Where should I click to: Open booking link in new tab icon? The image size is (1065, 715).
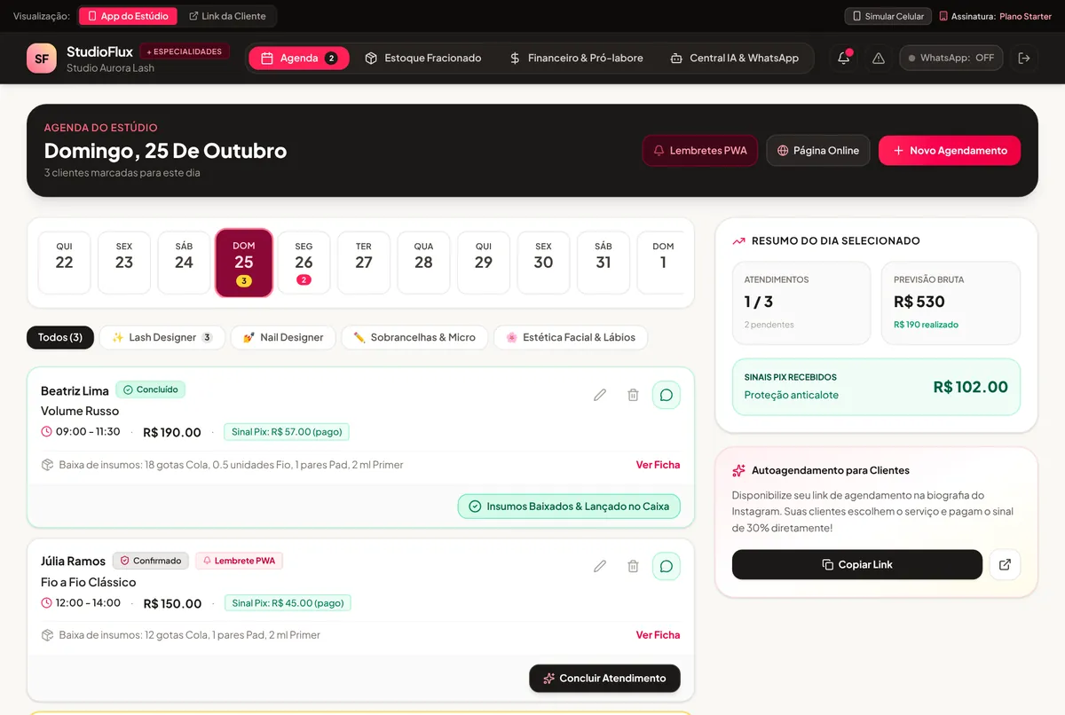tap(1005, 564)
